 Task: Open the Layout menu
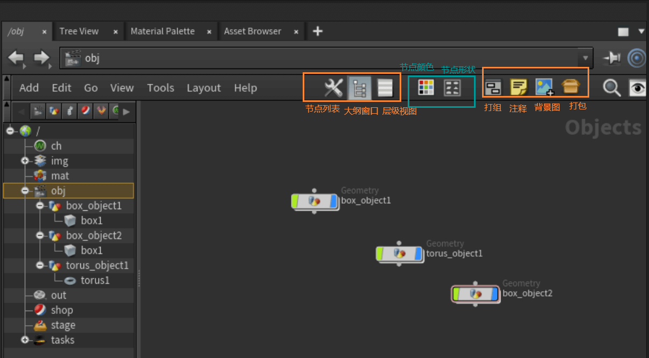(204, 88)
